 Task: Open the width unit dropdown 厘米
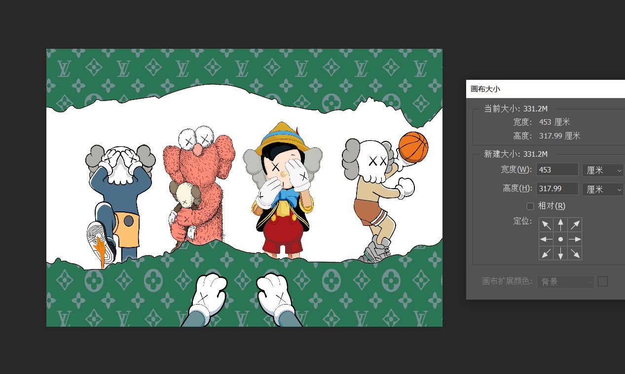[603, 170]
